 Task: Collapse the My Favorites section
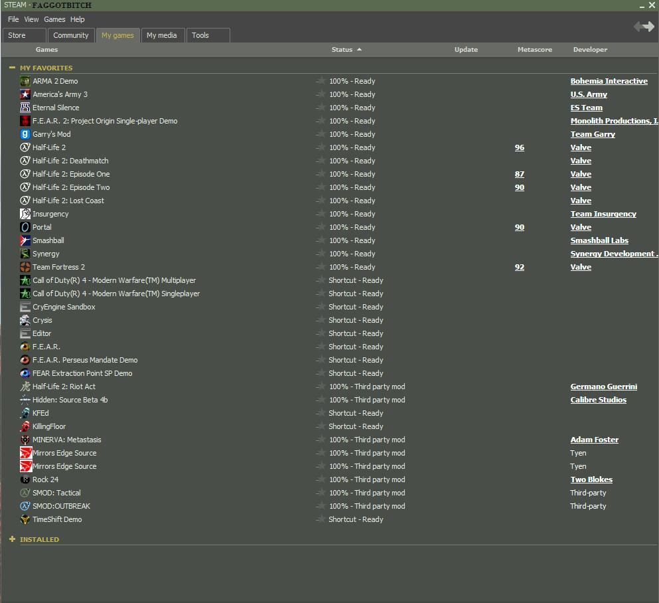pos(12,68)
